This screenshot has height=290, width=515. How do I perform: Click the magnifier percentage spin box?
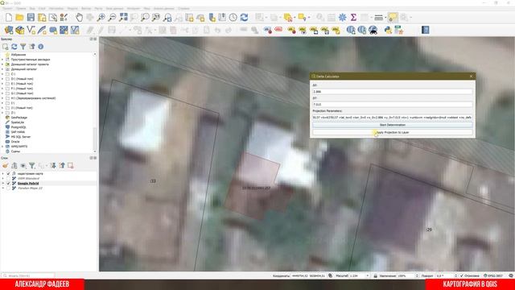click(408, 275)
